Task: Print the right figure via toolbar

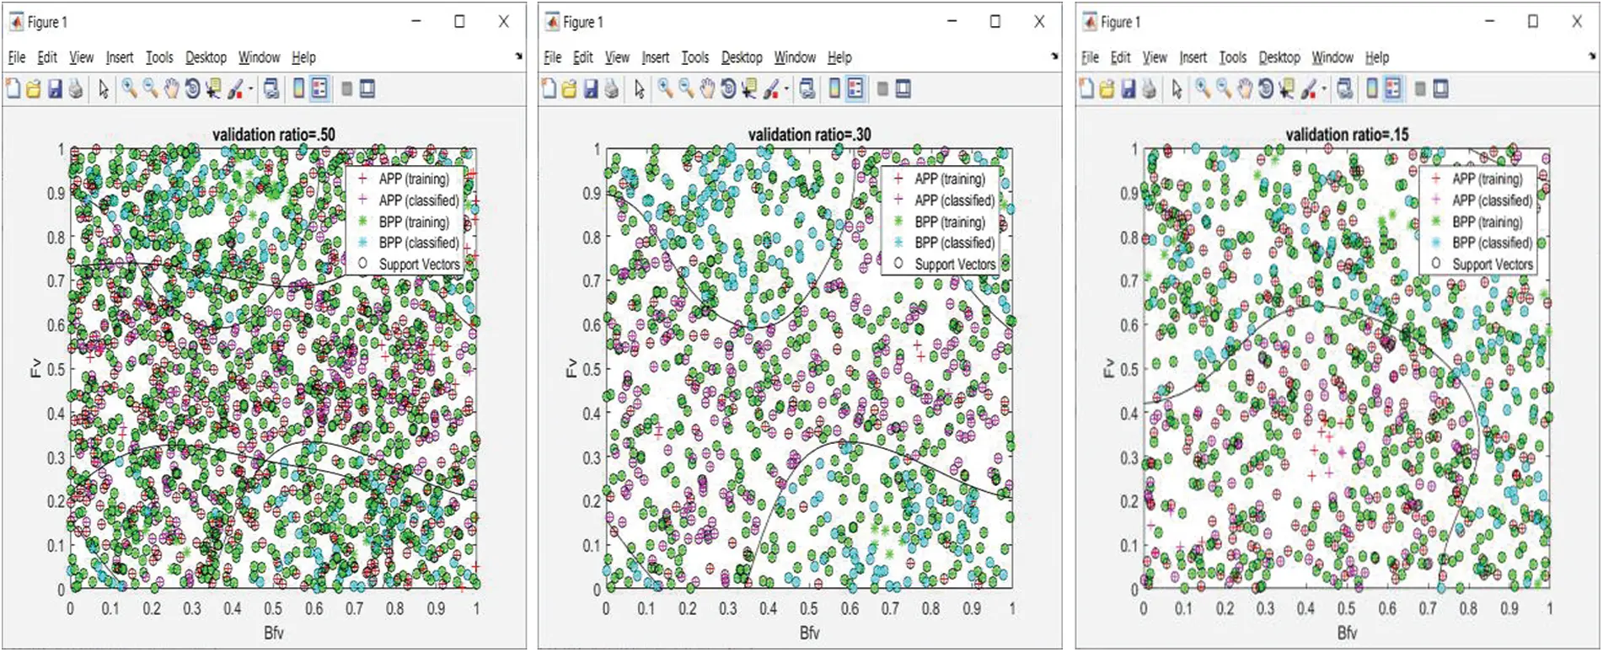Action: click(x=1150, y=88)
